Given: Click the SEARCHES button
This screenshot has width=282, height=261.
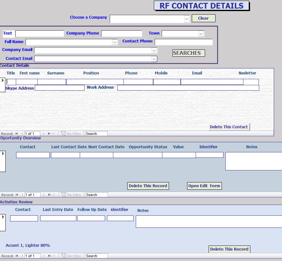Looking at the screenshot, I should [189, 53].
